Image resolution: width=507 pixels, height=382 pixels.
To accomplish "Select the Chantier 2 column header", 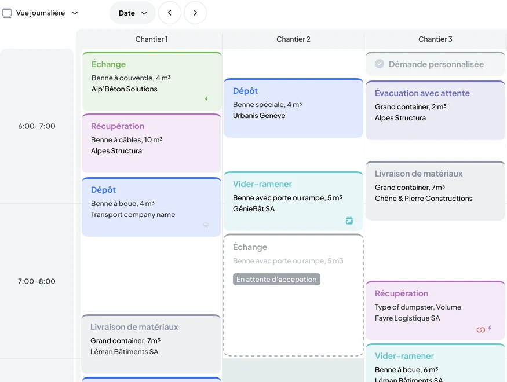I will click(293, 39).
